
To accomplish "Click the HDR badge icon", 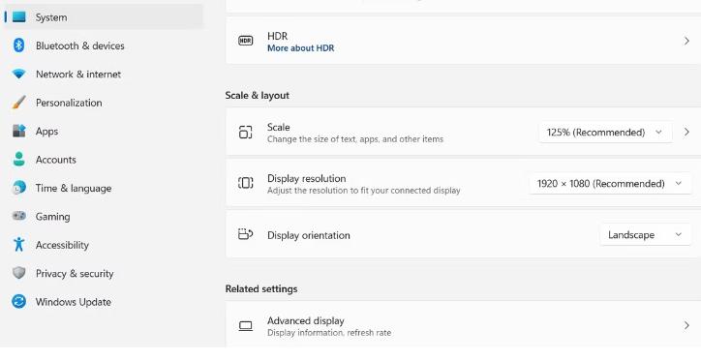I will point(245,41).
